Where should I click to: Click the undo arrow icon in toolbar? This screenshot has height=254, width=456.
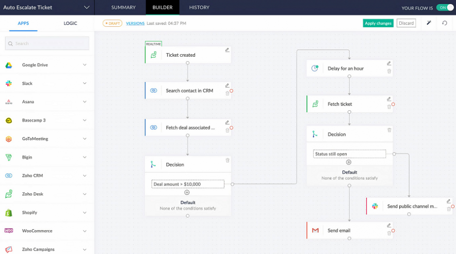[x=445, y=23]
